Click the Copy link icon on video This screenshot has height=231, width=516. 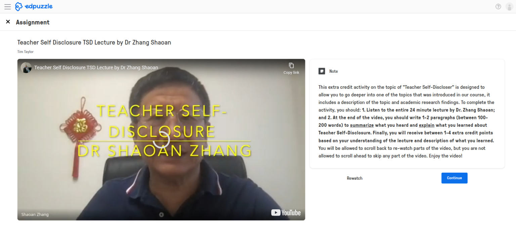tap(291, 68)
